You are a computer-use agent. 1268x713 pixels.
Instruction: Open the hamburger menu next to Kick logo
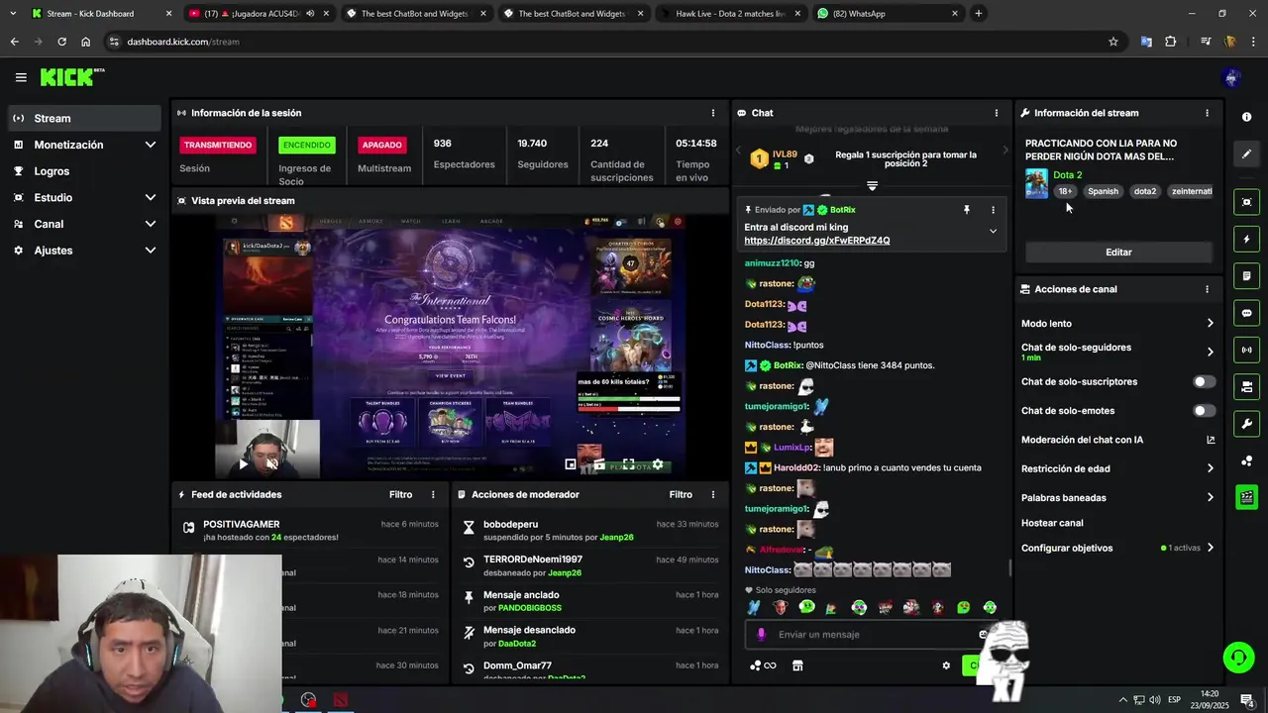(x=21, y=77)
